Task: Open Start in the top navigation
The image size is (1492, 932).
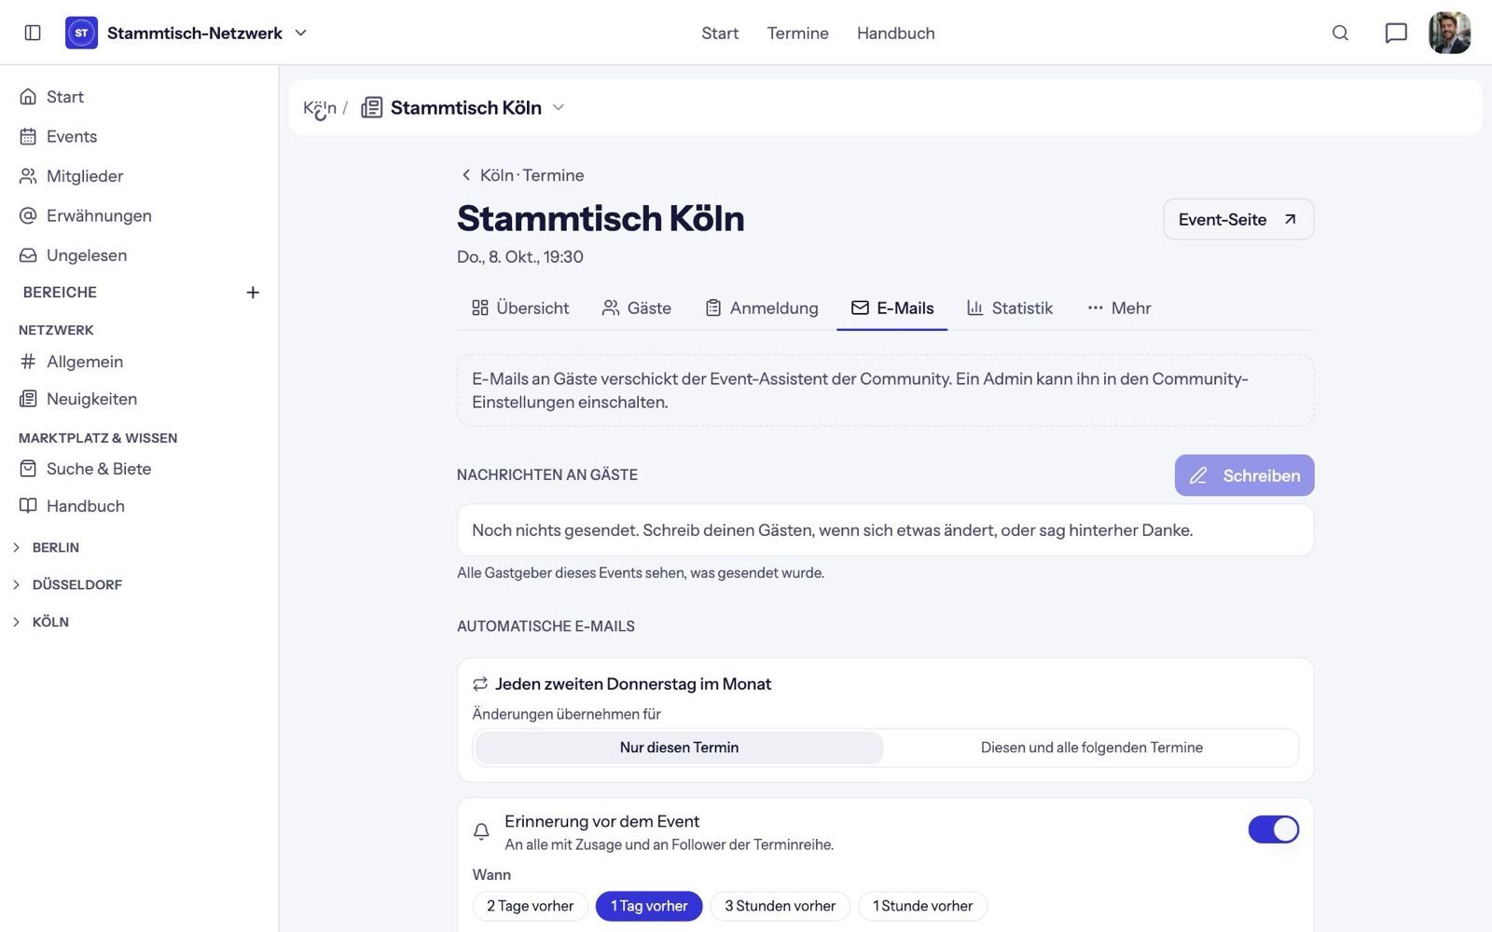Action: coord(720,33)
